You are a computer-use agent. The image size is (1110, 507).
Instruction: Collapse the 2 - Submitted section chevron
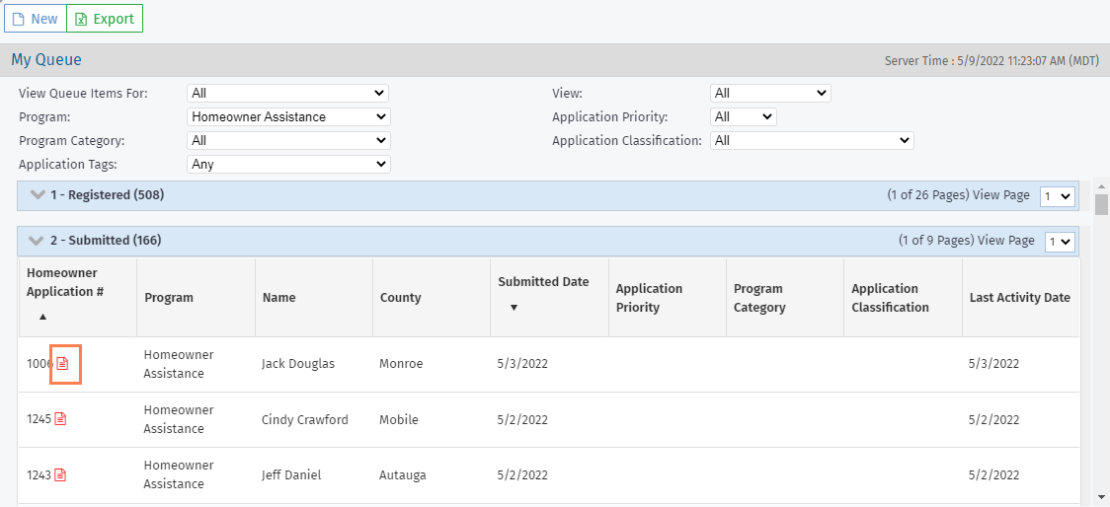(39, 241)
